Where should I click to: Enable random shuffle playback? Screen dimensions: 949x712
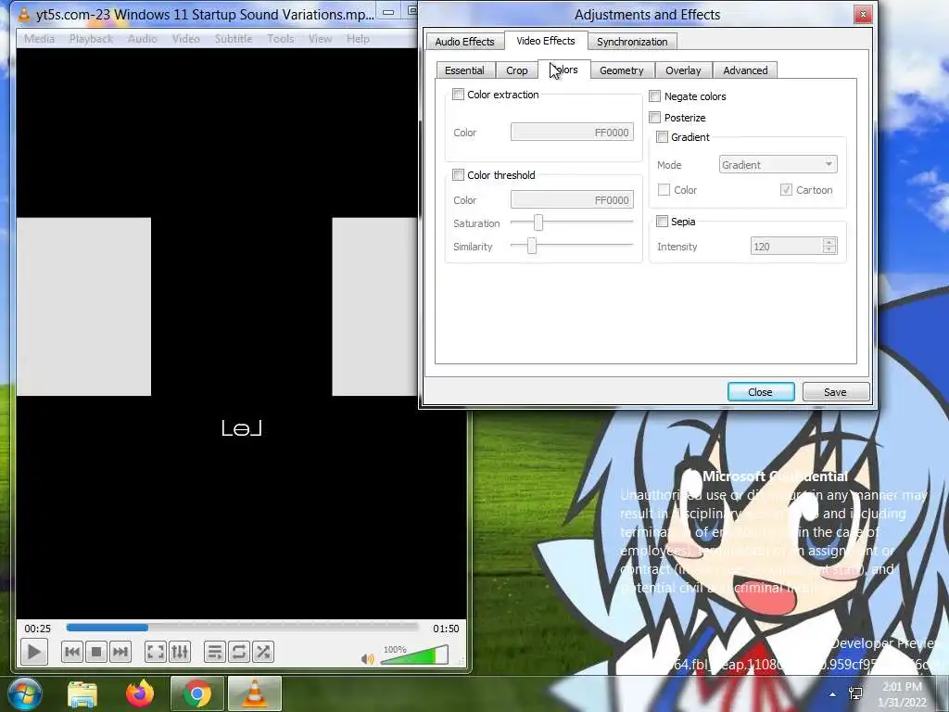coord(262,652)
